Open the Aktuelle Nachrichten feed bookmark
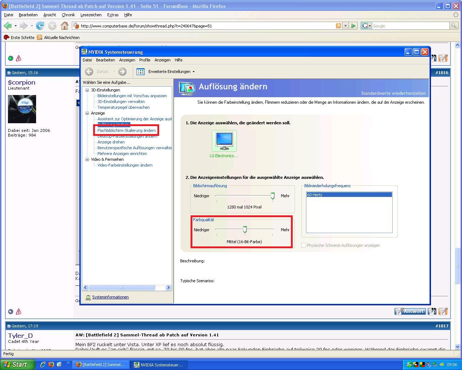The image size is (462, 370). (x=58, y=38)
